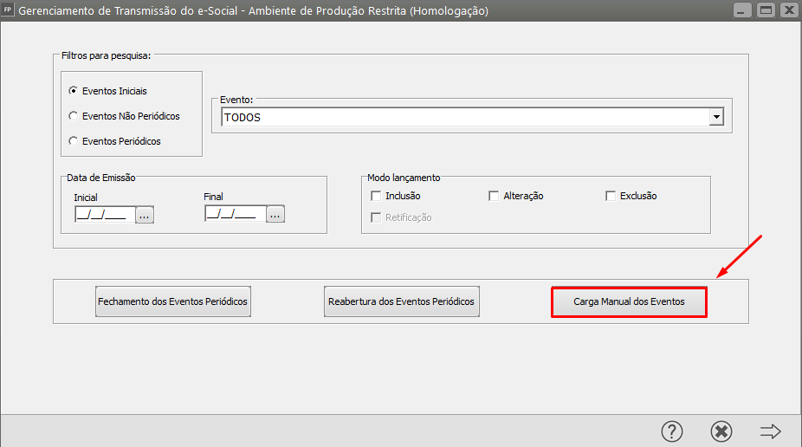Image resolution: width=802 pixels, height=447 pixels.
Task: Focus the Inicial date input field
Action: pyautogui.click(x=104, y=215)
